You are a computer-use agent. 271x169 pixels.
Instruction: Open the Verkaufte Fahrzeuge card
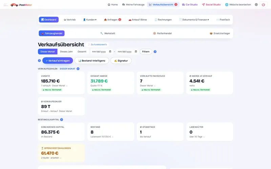pyautogui.click(x=160, y=83)
